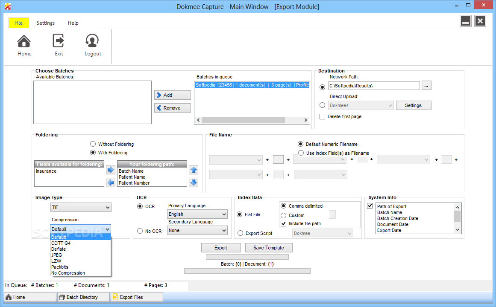The width and height of the screenshot is (496, 307).
Task: Click the Export button
Action: tap(221, 248)
